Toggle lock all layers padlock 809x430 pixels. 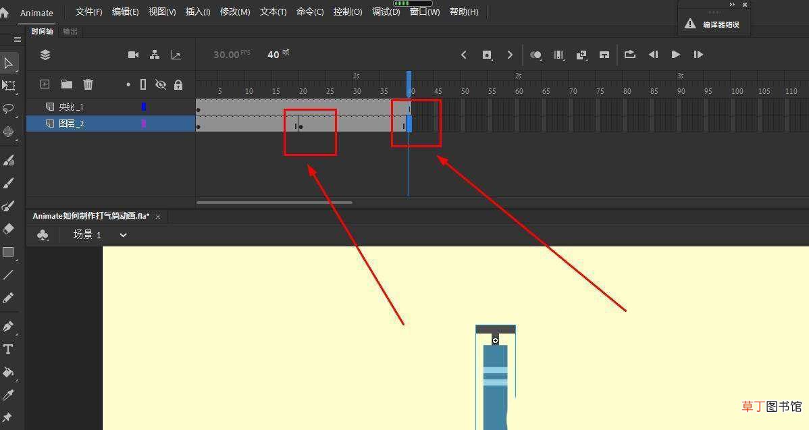coord(178,84)
